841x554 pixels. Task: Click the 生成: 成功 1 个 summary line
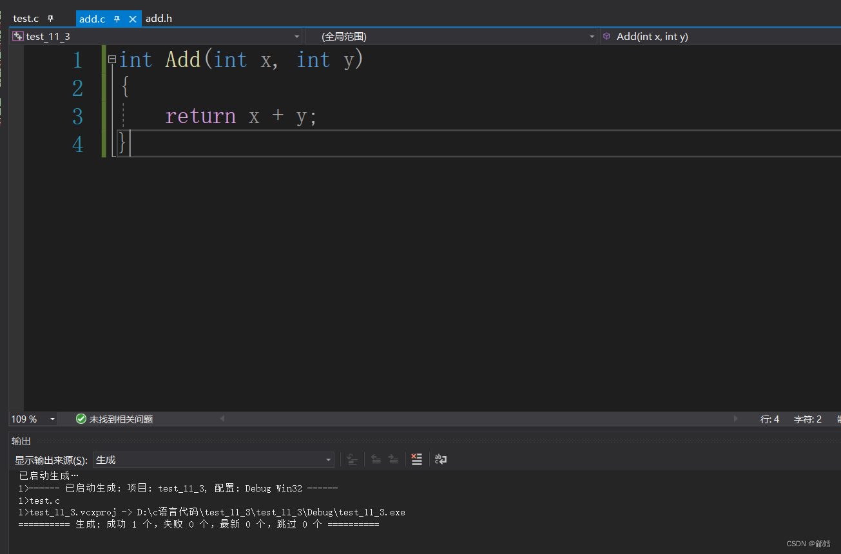pos(199,524)
